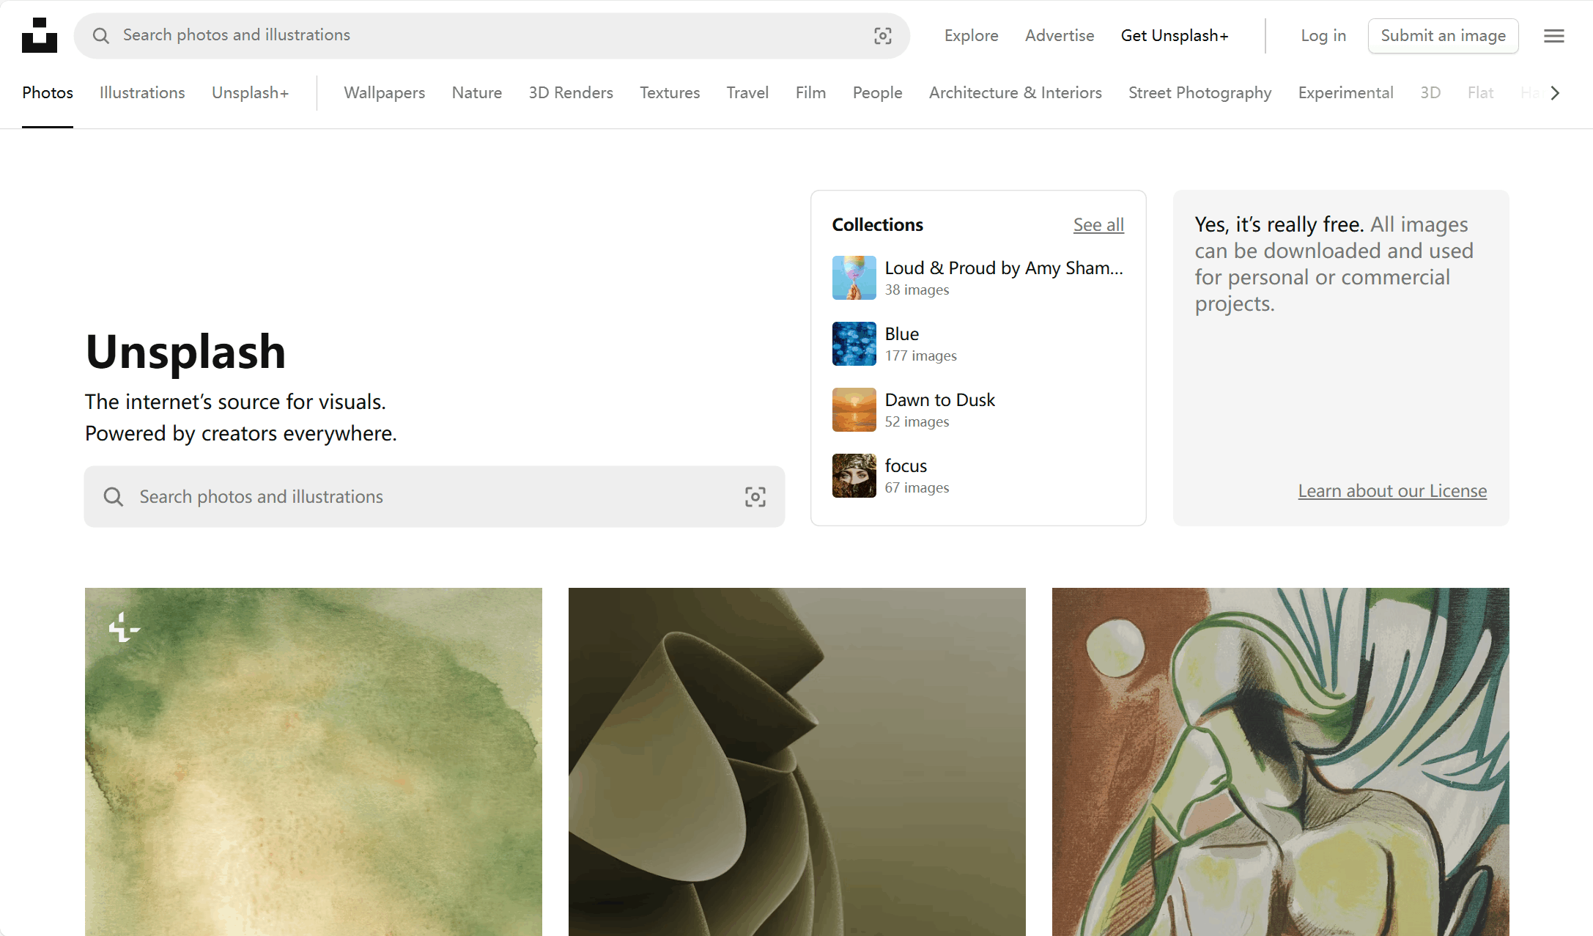Image resolution: width=1593 pixels, height=936 pixels.
Task: Switch to the Unsplash+ tab
Action: click(250, 93)
